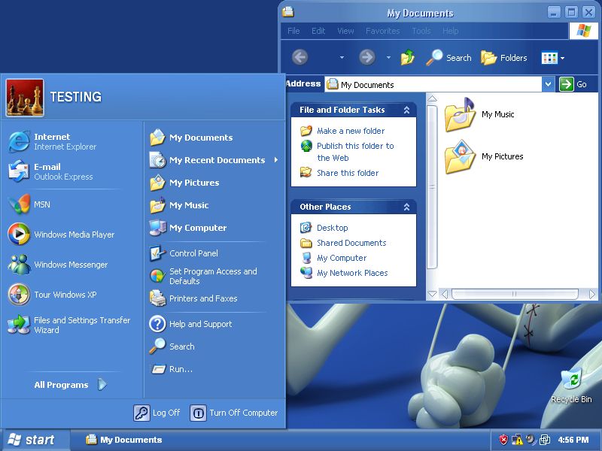Collapse the Other Places panel
Screen dimensions: 602x451
(406, 207)
